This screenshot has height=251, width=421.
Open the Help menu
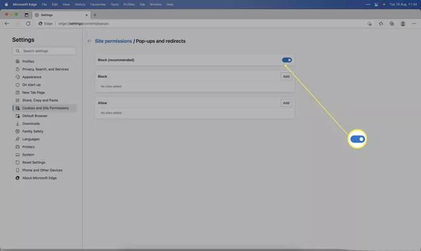pyautogui.click(x=170, y=5)
